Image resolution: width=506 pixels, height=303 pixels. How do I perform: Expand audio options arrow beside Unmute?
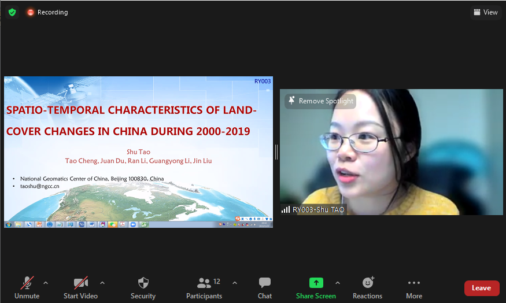click(x=46, y=283)
